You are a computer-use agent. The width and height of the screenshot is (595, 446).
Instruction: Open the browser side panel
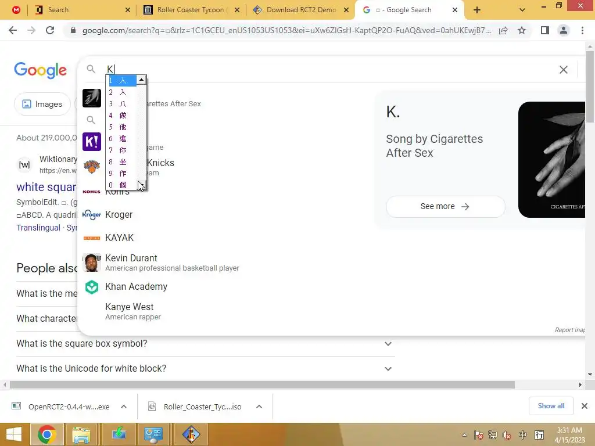[x=545, y=30]
